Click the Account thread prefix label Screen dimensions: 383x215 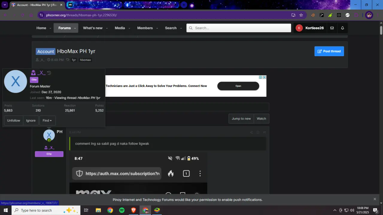(x=45, y=51)
